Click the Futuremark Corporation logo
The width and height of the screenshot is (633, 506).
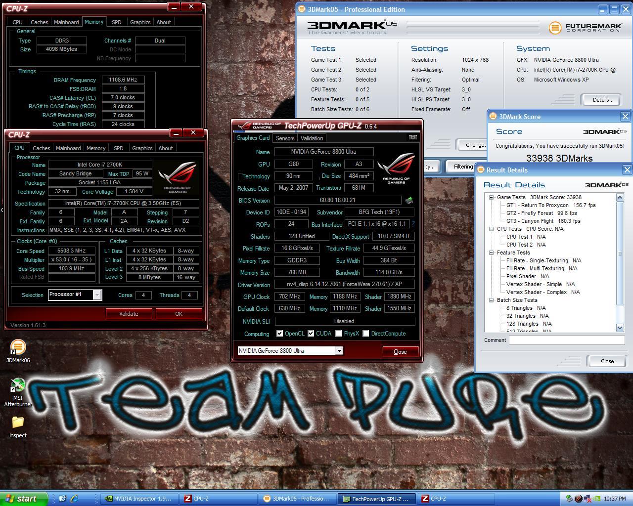[x=585, y=27]
